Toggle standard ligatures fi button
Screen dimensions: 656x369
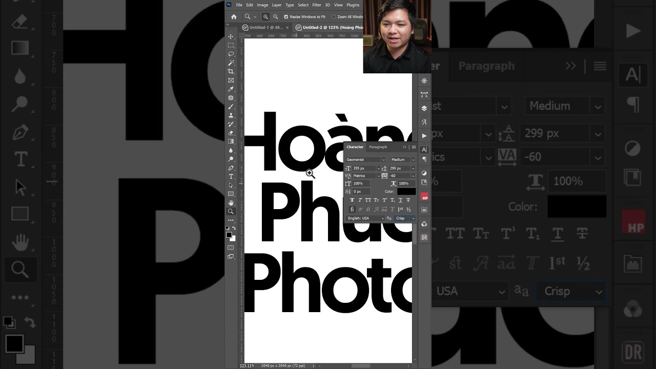[352, 209]
